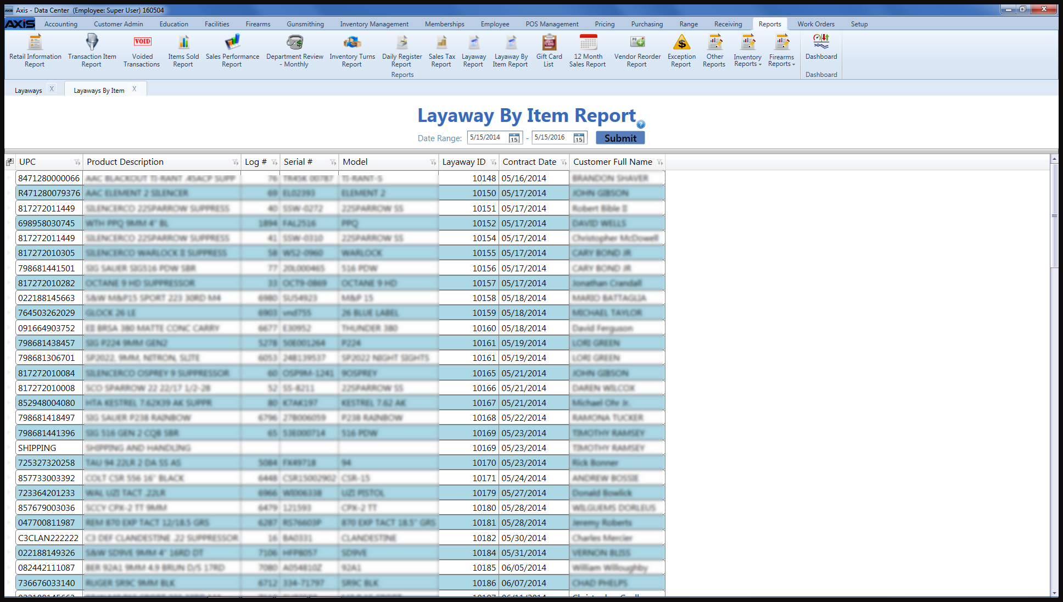Click the Layaway ID 10186 cell
Screen dimensions: 1063x602
(x=468, y=583)
